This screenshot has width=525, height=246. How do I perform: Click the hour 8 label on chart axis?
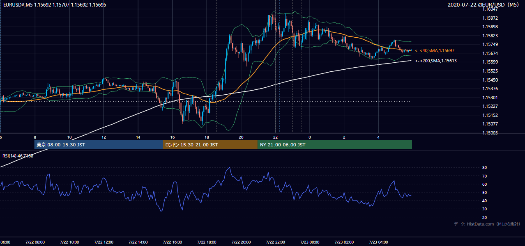pyautogui.click(x=35, y=137)
